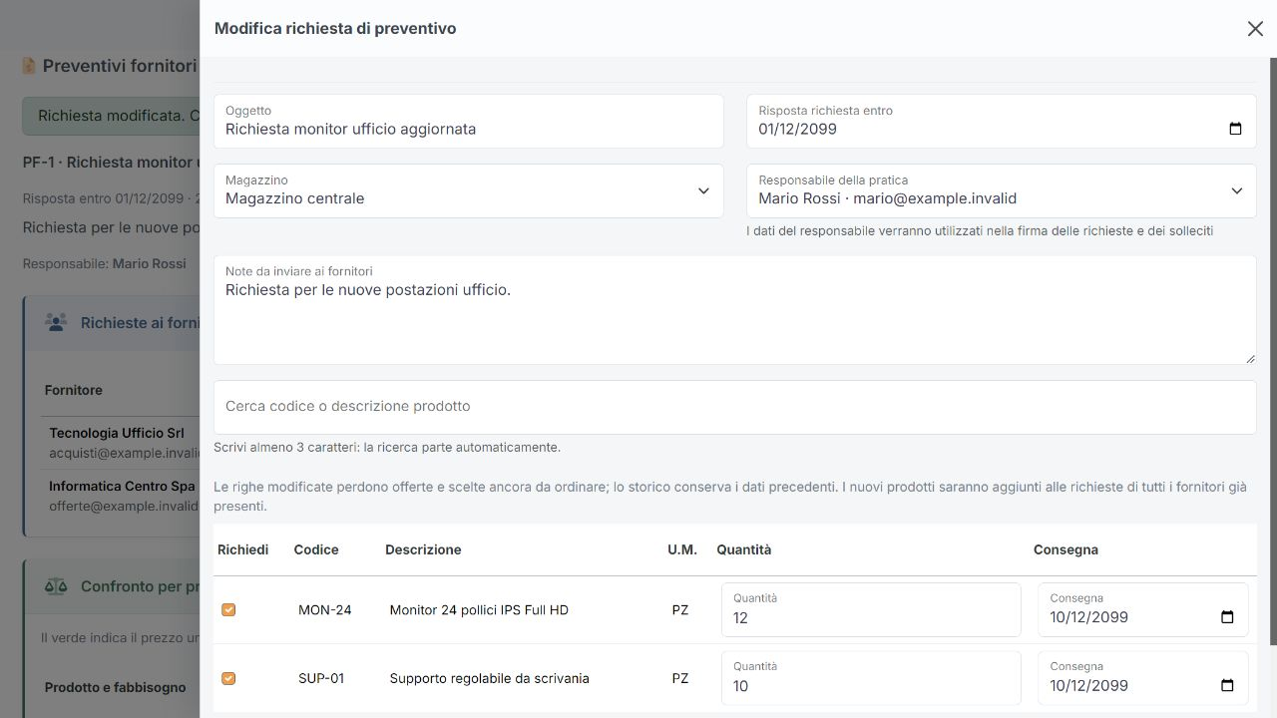Screen dimensions: 1277x718
Task: Focus the Note da inviare ai fornitori textarea
Action: click(734, 310)
